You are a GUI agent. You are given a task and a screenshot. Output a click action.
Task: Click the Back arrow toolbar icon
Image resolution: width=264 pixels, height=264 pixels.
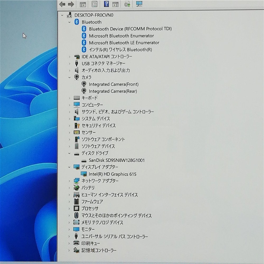coord(62,4)
